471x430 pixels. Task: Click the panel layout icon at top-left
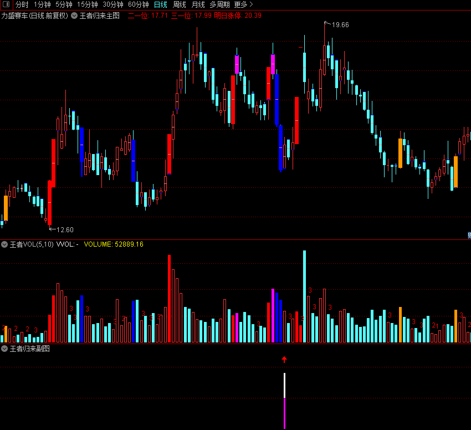tap(6, 4)
